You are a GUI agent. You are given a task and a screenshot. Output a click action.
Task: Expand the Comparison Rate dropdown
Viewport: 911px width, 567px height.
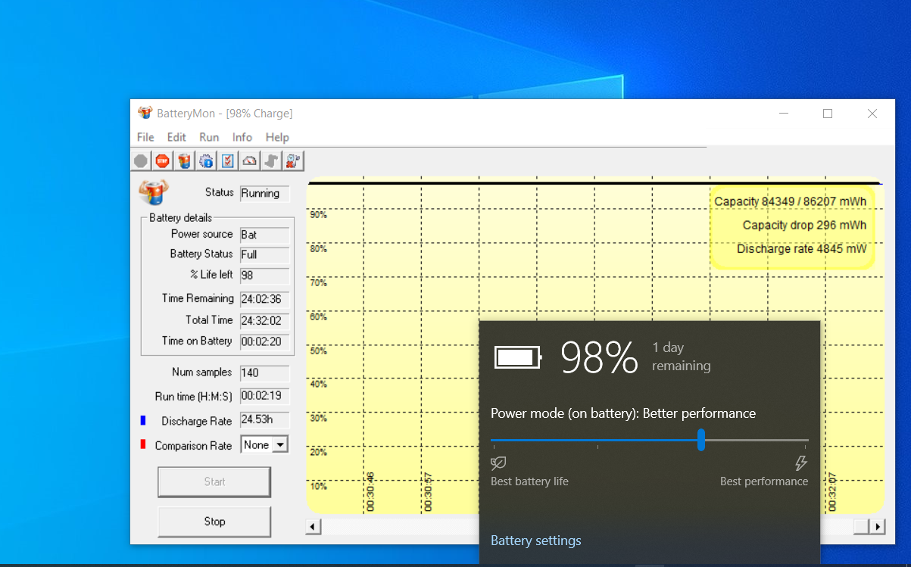pyautogui.click(x=279, y=445)
